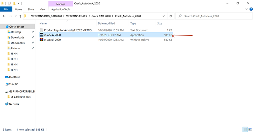The width and height of the screenshot is (254, 132).
Task: Open Quick access in navigation pane
Action: [17, 27]
